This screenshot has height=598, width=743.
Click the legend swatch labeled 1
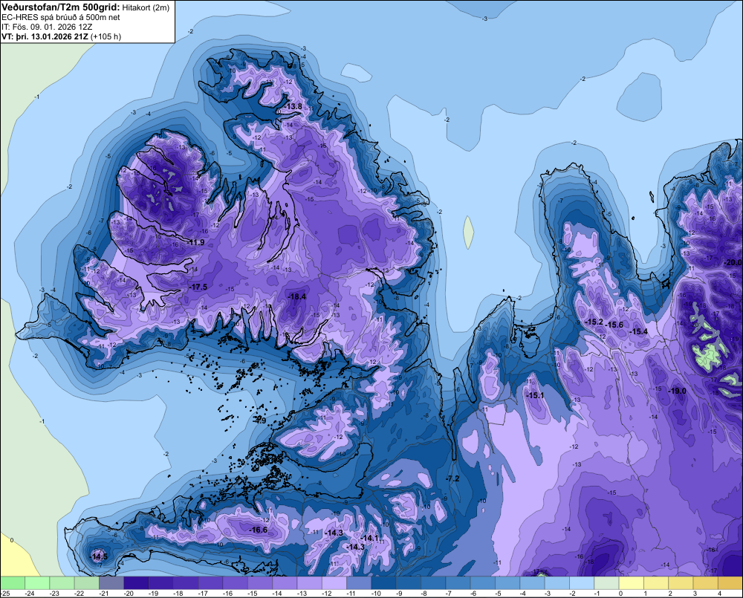coord(656,583)
